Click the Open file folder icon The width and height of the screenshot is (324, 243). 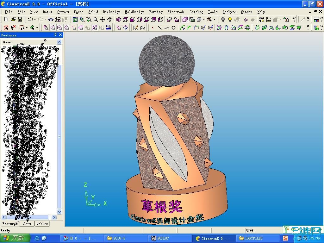pos(13,19)
